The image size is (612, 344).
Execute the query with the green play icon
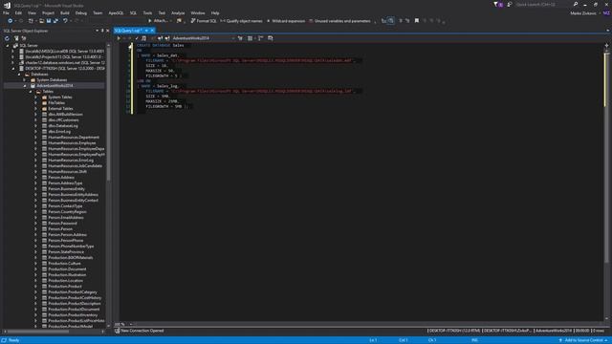click(x=119, y=38)
